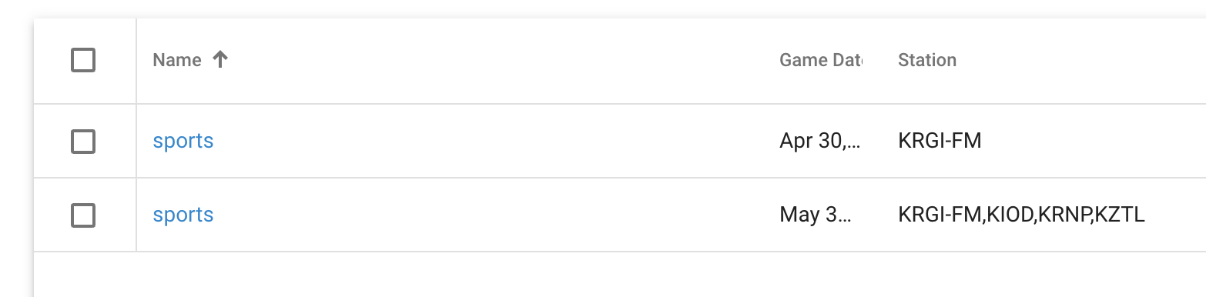The image size is (1206, 297).
Task: Sort by the Game Date column header
Action: 821,60
